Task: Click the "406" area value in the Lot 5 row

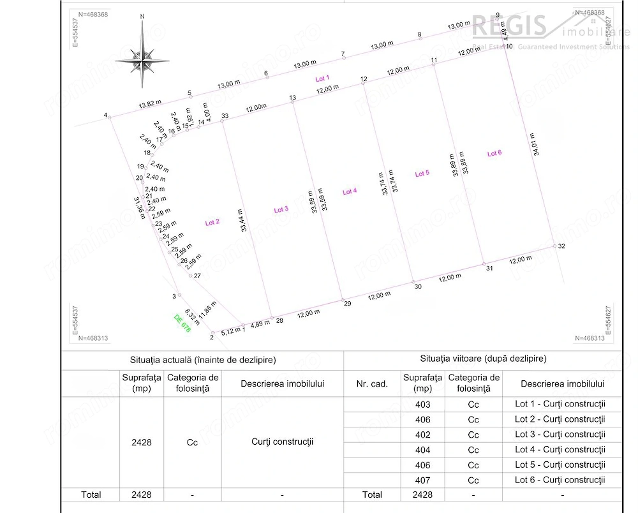Action: coord(423,465)
